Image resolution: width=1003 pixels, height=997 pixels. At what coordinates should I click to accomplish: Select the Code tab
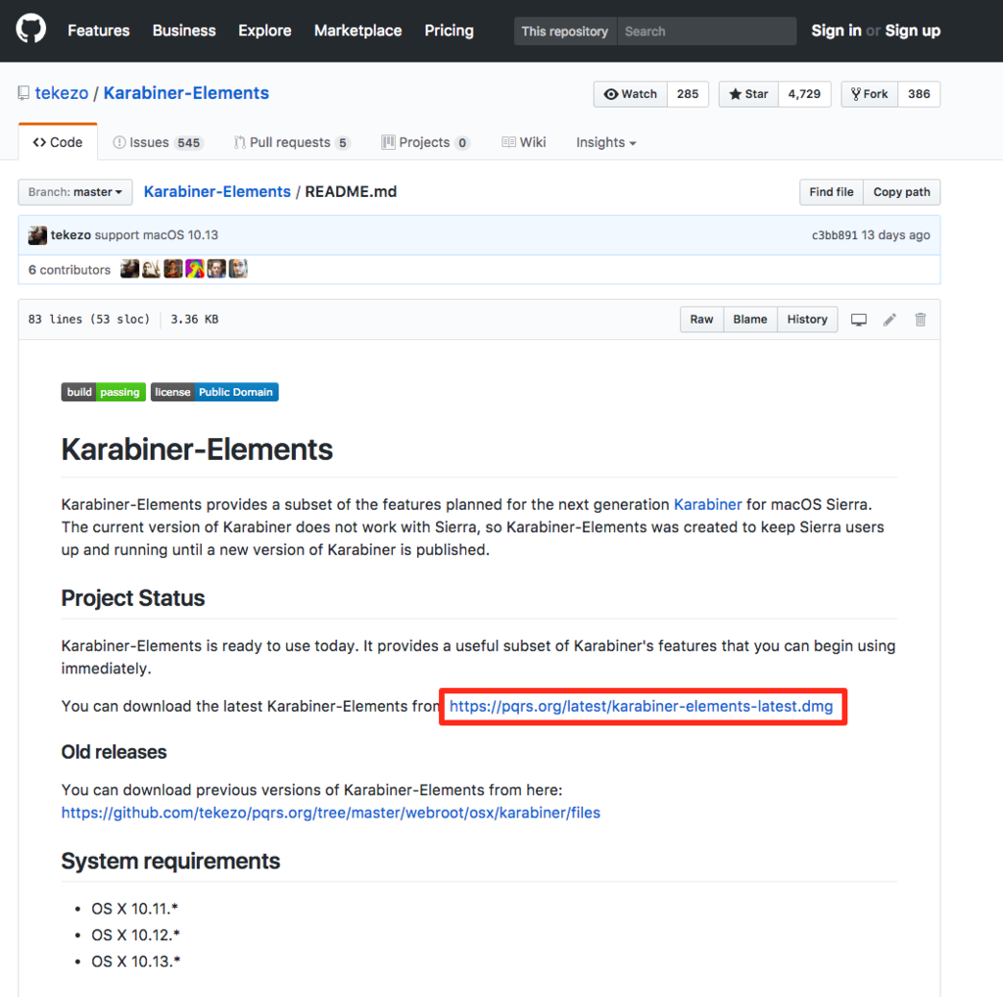[x=58, y=142]
